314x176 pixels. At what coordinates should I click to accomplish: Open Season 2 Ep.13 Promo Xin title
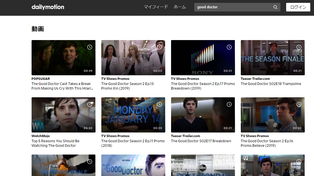(x=127, y=86)
